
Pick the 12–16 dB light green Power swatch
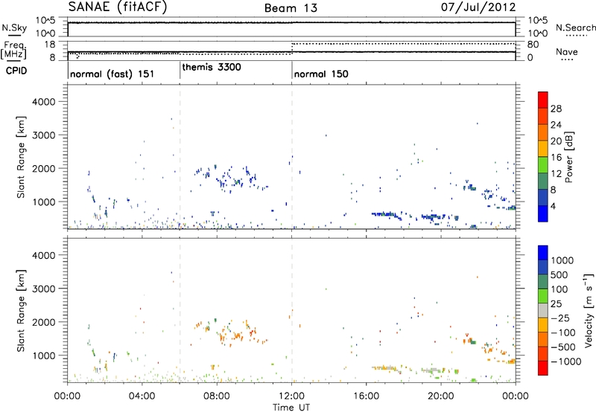point(543,165)
